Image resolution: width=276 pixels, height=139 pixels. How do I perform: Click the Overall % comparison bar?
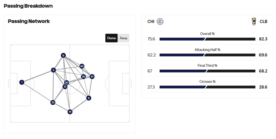pyautogui.click(x=207, y=39)
